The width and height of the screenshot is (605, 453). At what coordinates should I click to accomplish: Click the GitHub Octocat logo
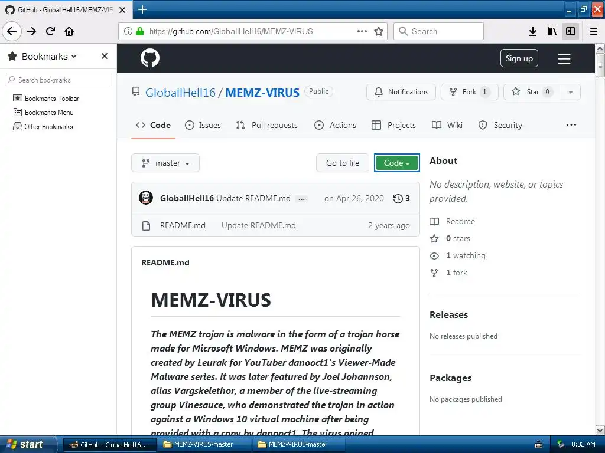pos(149,58)
